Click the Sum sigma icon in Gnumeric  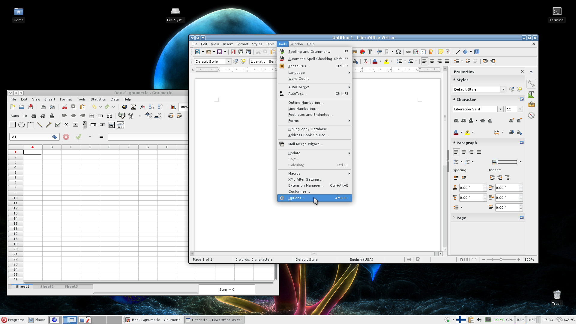pos(133,107)
